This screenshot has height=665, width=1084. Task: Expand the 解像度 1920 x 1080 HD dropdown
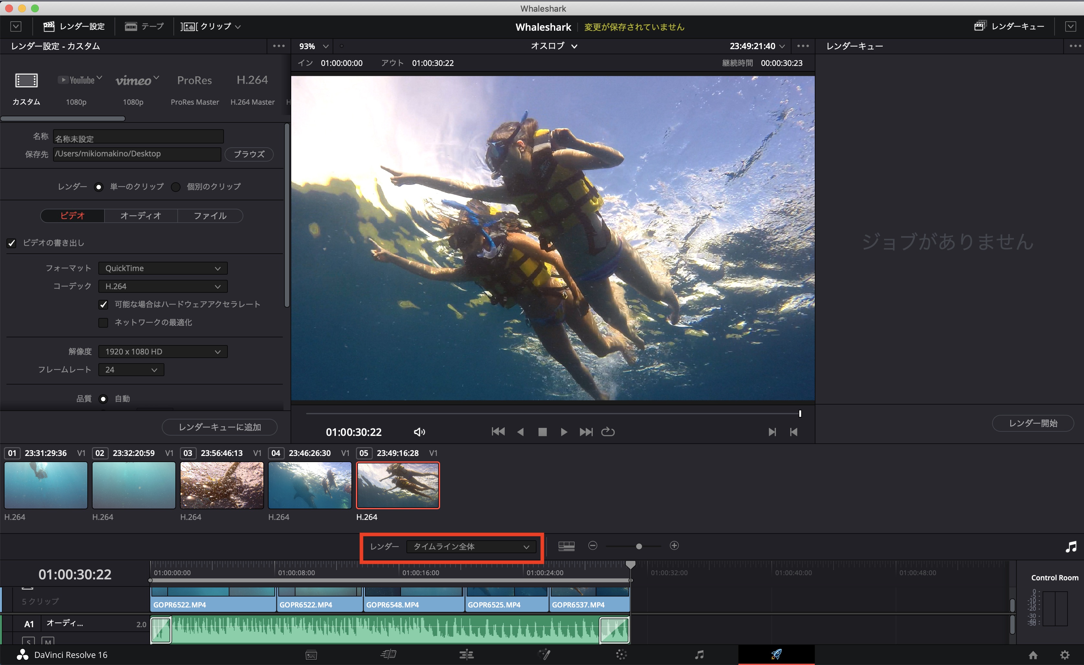tap(163, 352)
